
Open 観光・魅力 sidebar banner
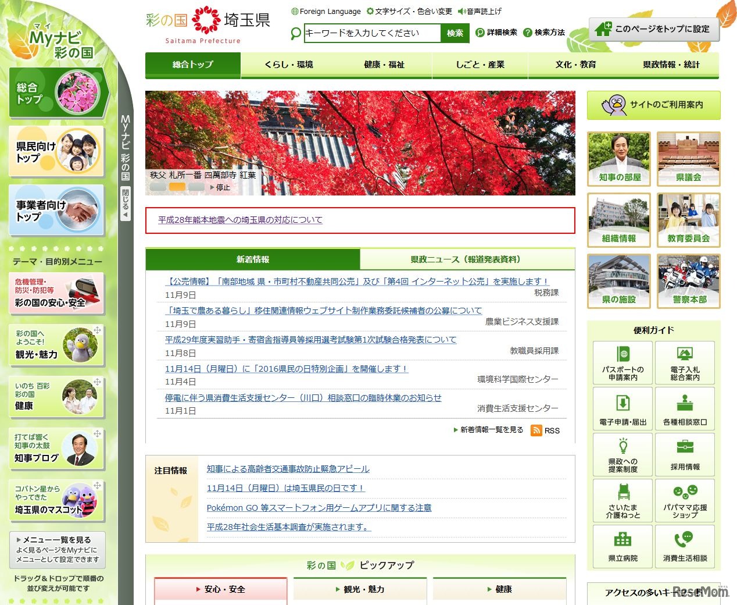[56, 346]
